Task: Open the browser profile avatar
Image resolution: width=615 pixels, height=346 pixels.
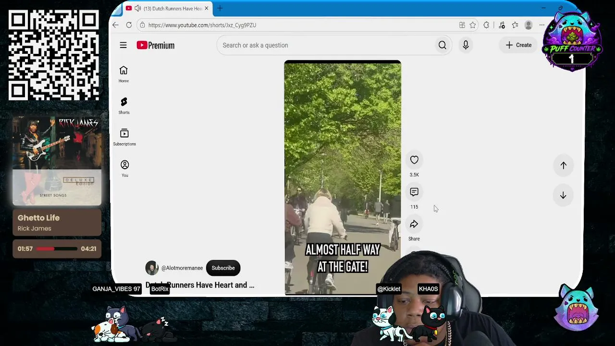Action: pyautogui.click(x=529, y=25)
